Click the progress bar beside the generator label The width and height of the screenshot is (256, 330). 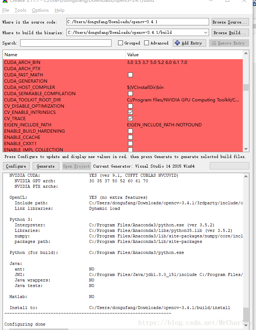[230, 166]
